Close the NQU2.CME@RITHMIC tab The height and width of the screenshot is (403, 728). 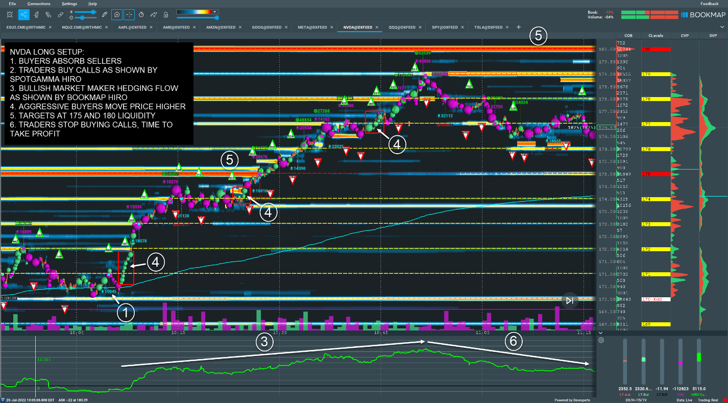[x=107, y=27]
